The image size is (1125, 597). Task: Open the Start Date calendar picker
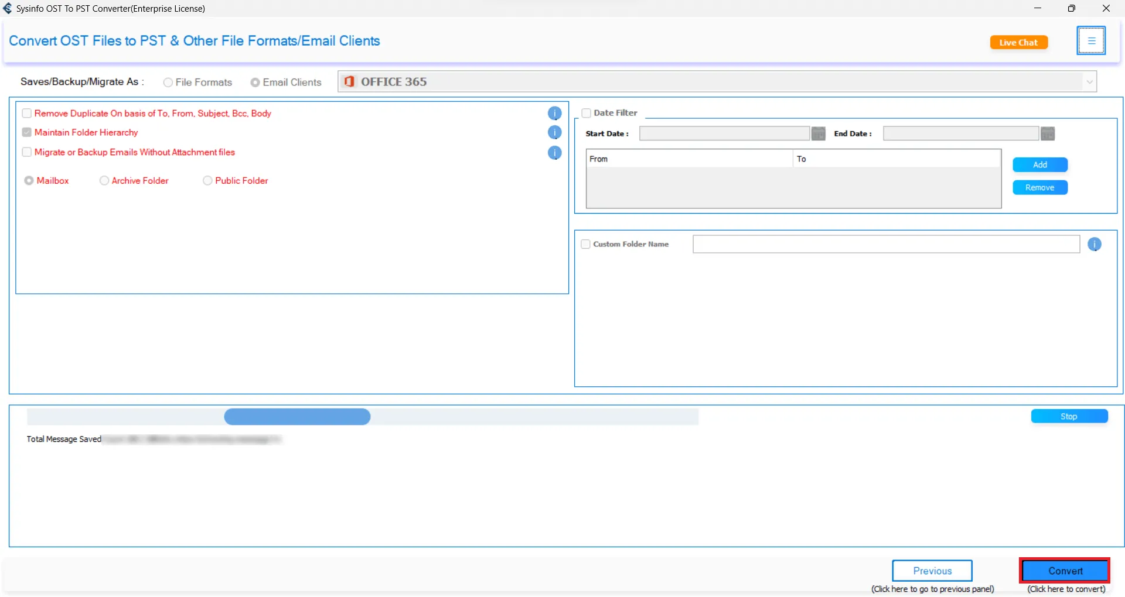pyautogui.click(x=818, y=134)
